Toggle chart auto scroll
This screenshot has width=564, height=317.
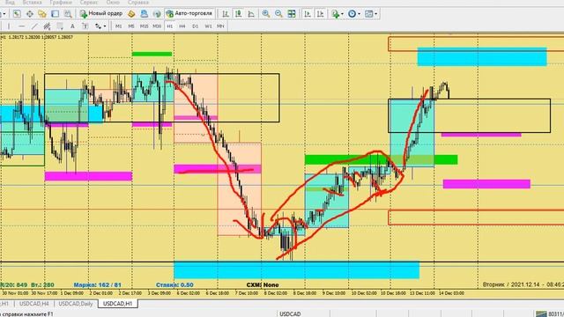click(x=308, y=14)
